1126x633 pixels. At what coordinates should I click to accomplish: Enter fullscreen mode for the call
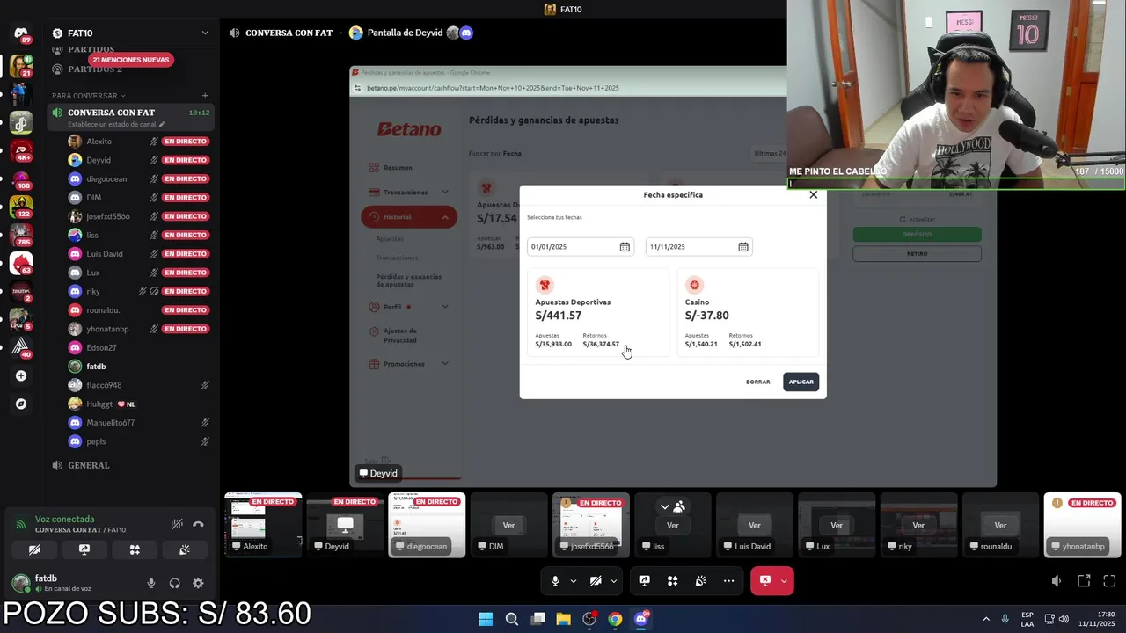[x=1109, y=581]
